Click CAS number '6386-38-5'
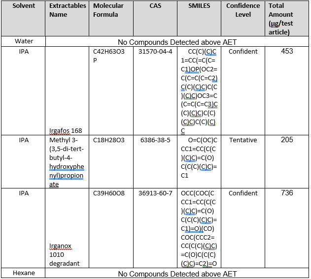The image size is (311, 279). (x=155, y=140)
